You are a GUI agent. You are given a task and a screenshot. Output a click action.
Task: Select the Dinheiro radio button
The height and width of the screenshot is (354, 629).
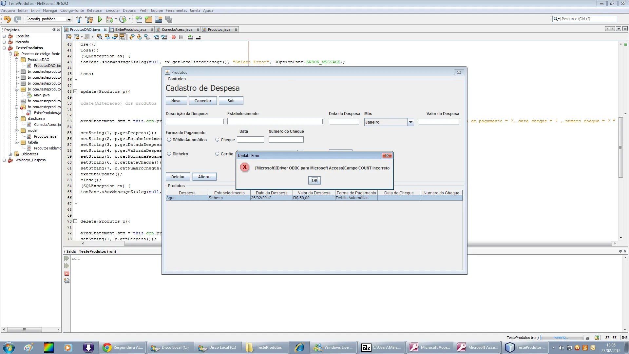click(169, 154)
